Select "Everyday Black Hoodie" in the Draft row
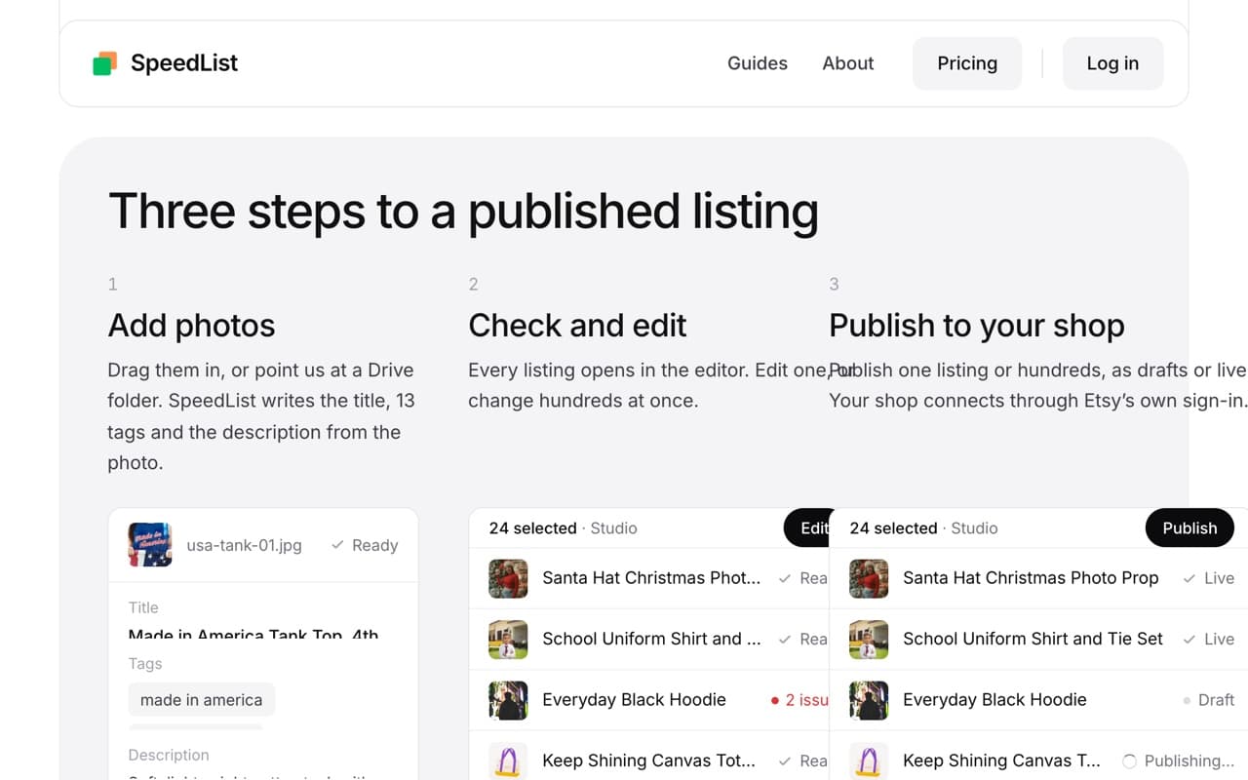 click(x=994, y=700)
